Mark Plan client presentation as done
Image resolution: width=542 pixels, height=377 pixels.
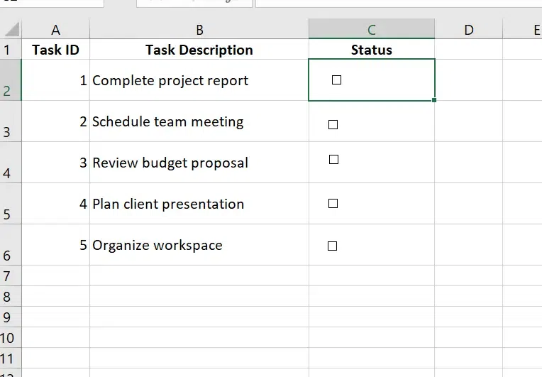click(x=333, y=204)
